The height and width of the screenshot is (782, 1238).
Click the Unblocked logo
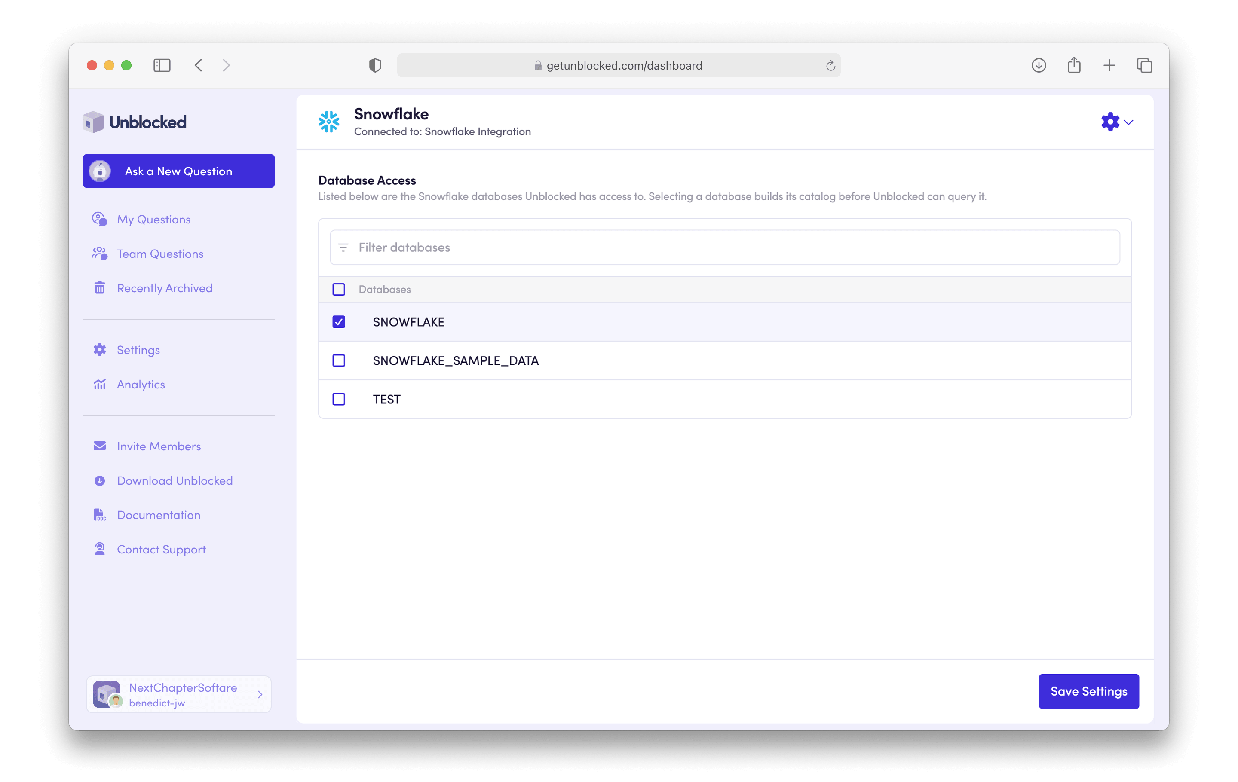coord(135,122)
